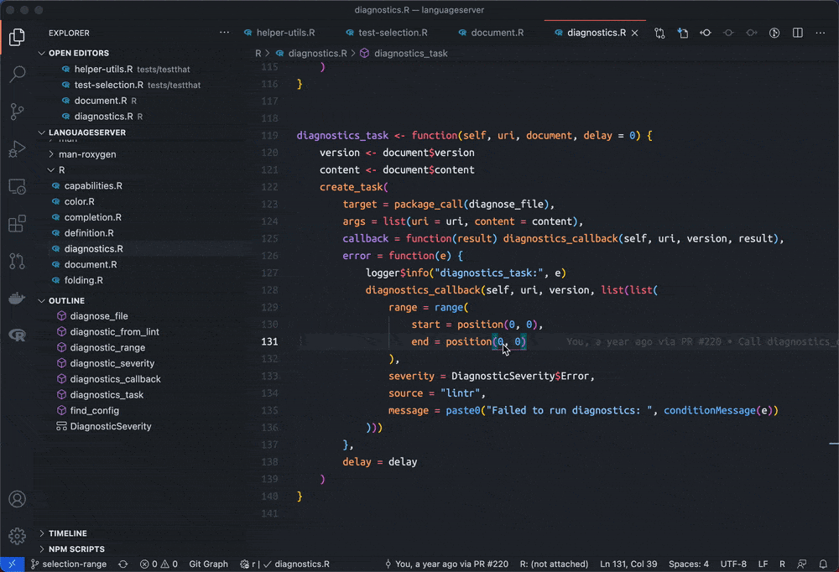This screenshot has height=572, width=839.
Task: Select the diagnostics.R tab
Action: tap(596, 33)
